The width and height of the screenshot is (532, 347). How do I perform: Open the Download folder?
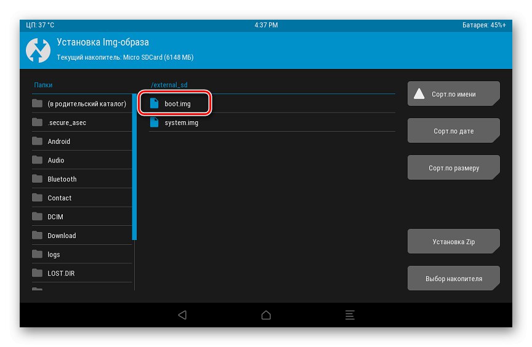(x=82, y=236)
